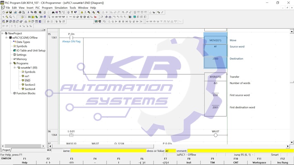Viewport: 294px width, 165px height.
Task: Switch to the Project tab
Action: 6,150
